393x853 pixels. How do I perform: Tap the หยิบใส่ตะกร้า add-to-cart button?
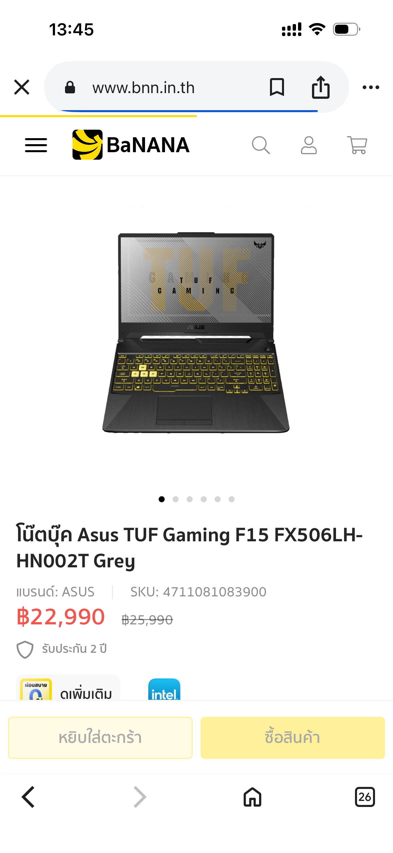100,738
